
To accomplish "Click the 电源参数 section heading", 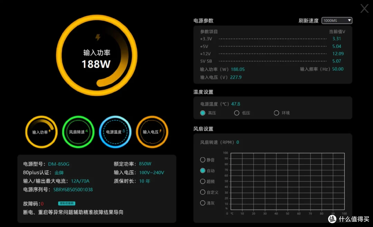I will tap(203, 21).
